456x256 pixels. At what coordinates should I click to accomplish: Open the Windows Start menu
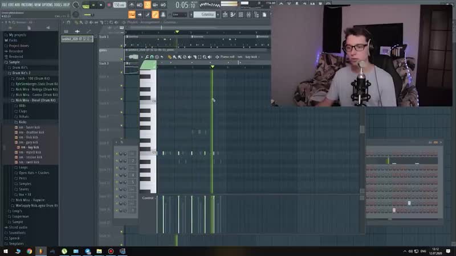click(x=6, y=251)
